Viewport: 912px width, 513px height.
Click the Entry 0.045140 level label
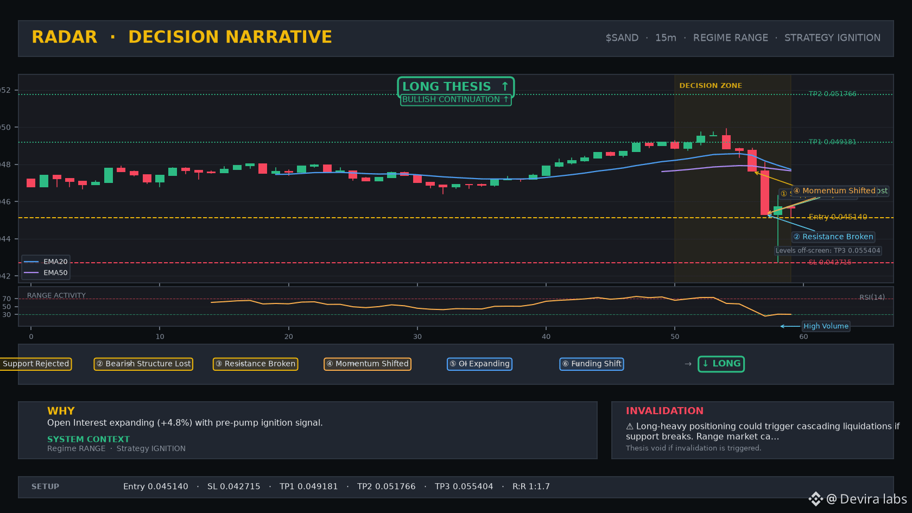(x=838, y=217)
